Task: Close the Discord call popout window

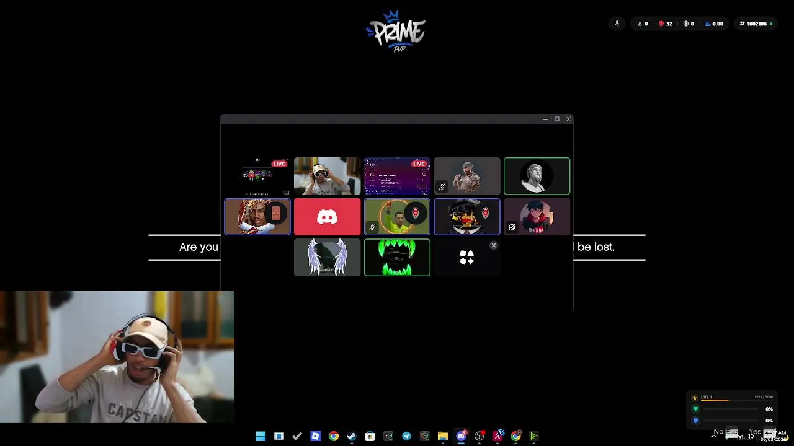Action: click(x=568, y=119)
